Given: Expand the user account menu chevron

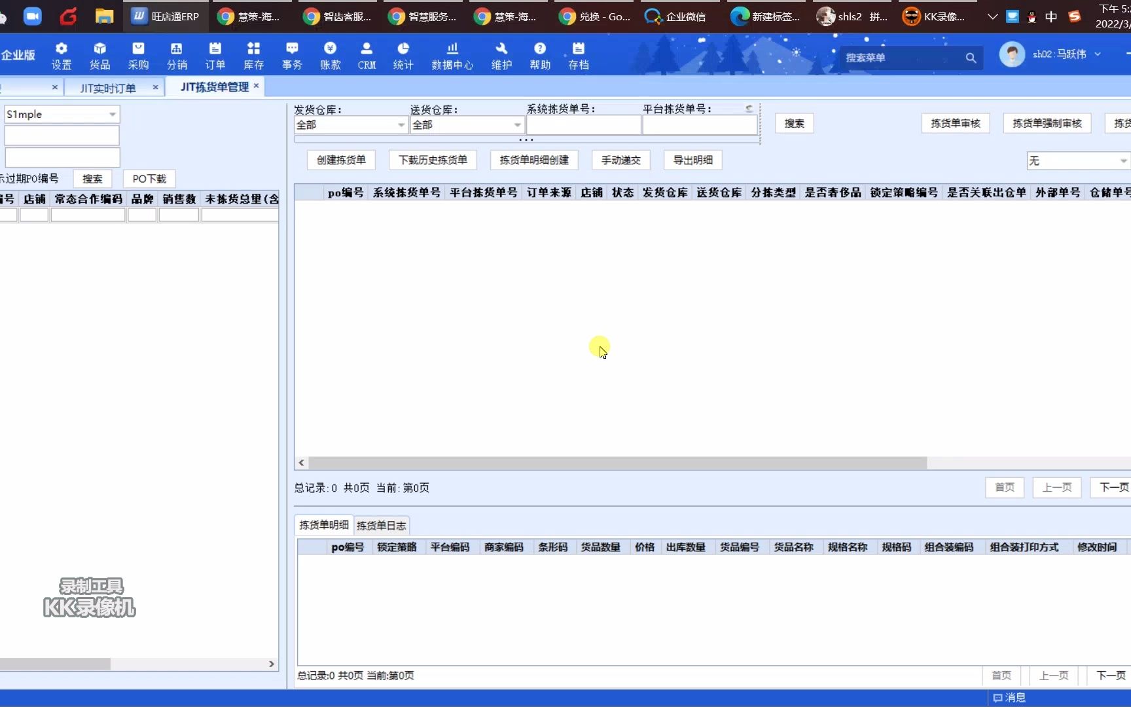Looking at the screenshot, I should pos(1098,54).
